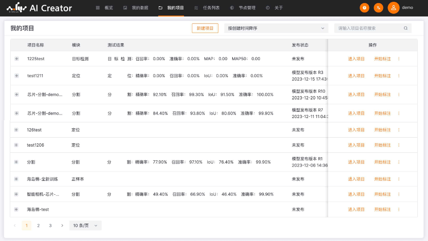Expand the test1211 project row

coord(16,76)
